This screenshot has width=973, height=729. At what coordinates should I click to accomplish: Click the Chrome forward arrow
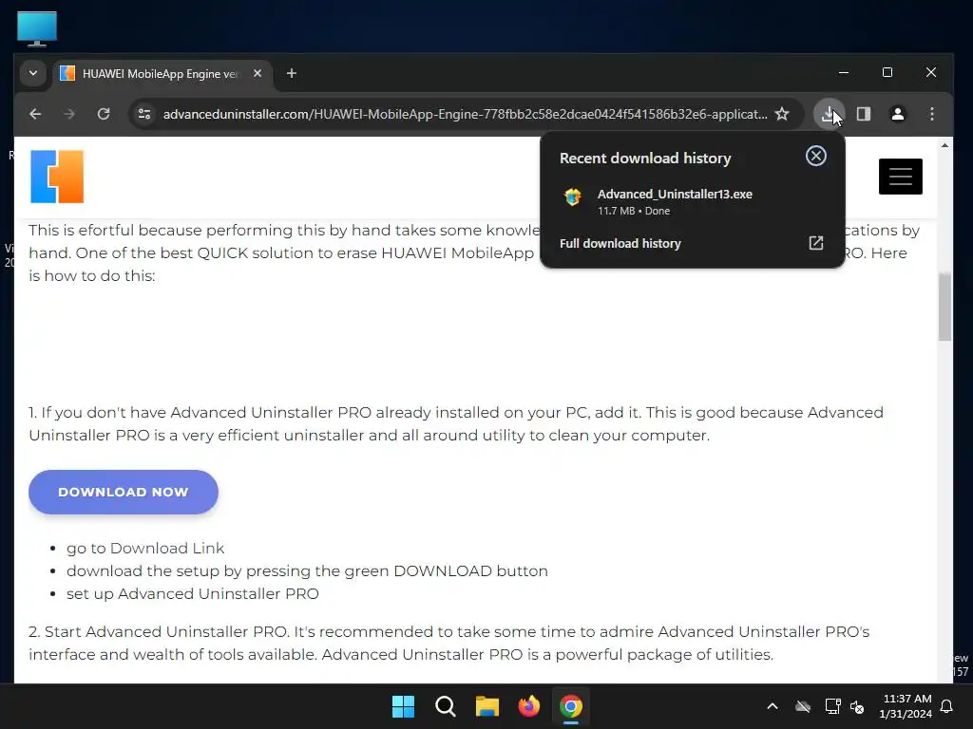pyautogui.click(x=69, y=114)
